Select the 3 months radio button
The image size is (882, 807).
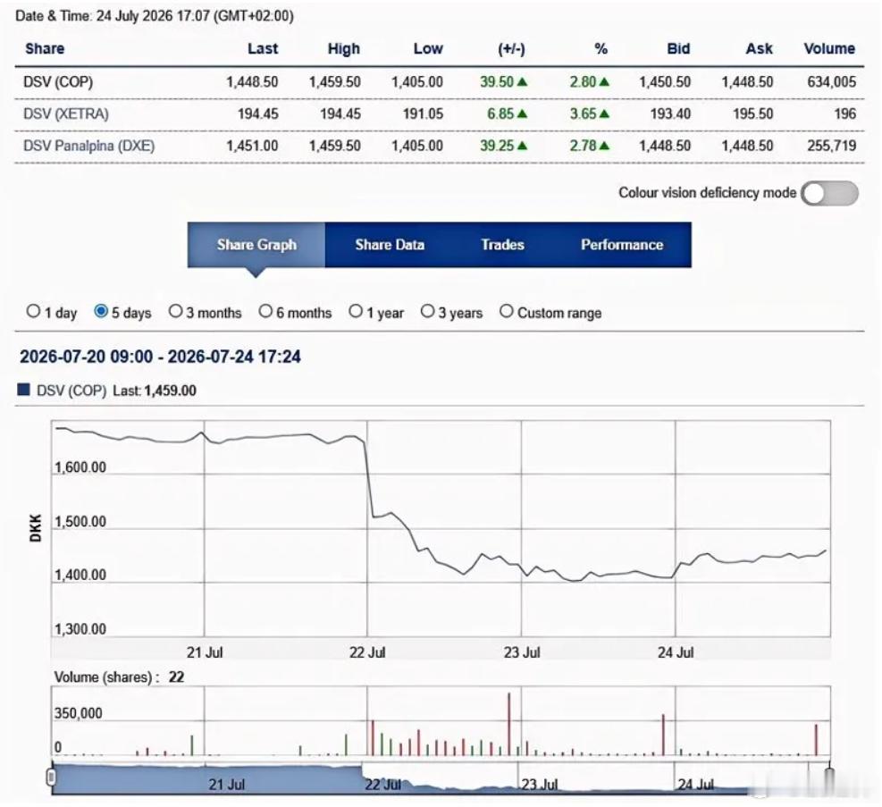pyautogui.click(x=175, y=311)
